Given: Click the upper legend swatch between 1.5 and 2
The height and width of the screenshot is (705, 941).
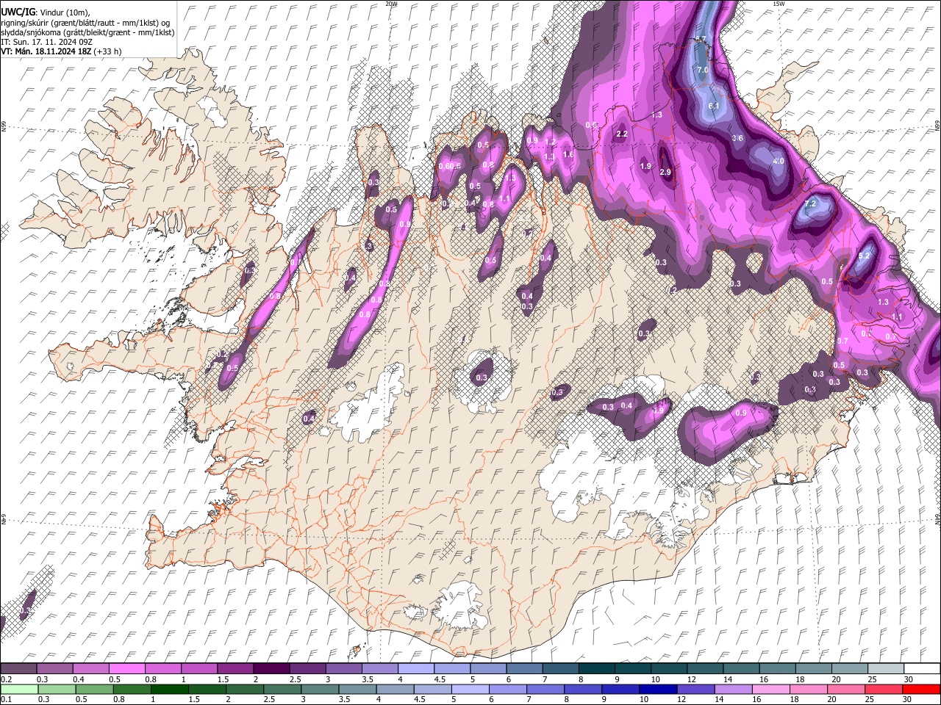Looking at the screenshot, I should point(235,668).
